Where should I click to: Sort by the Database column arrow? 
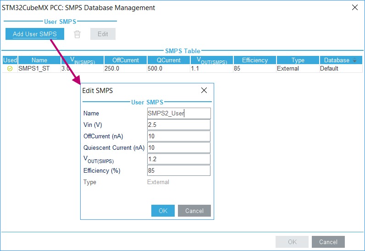355,60
